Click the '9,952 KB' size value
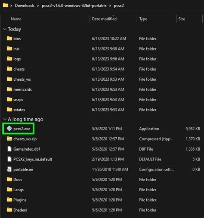 [193, 129]
